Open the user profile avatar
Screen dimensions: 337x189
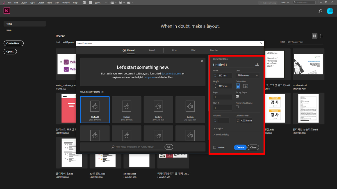pyautogui.click(x=330, y=11)
